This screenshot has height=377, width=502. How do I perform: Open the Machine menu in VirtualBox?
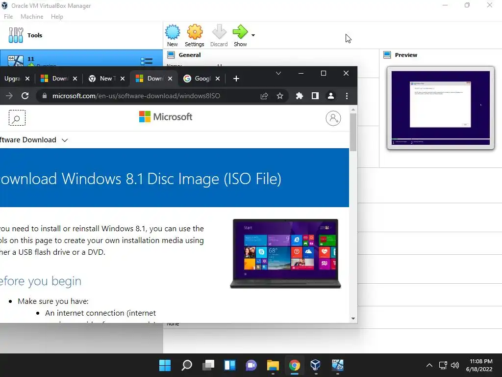(32, 17)
